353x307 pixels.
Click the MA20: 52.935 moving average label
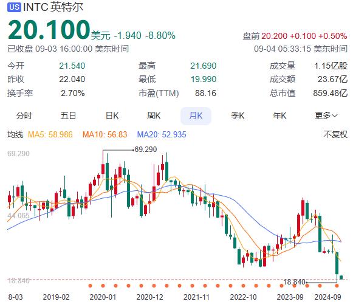coord(162,135)
